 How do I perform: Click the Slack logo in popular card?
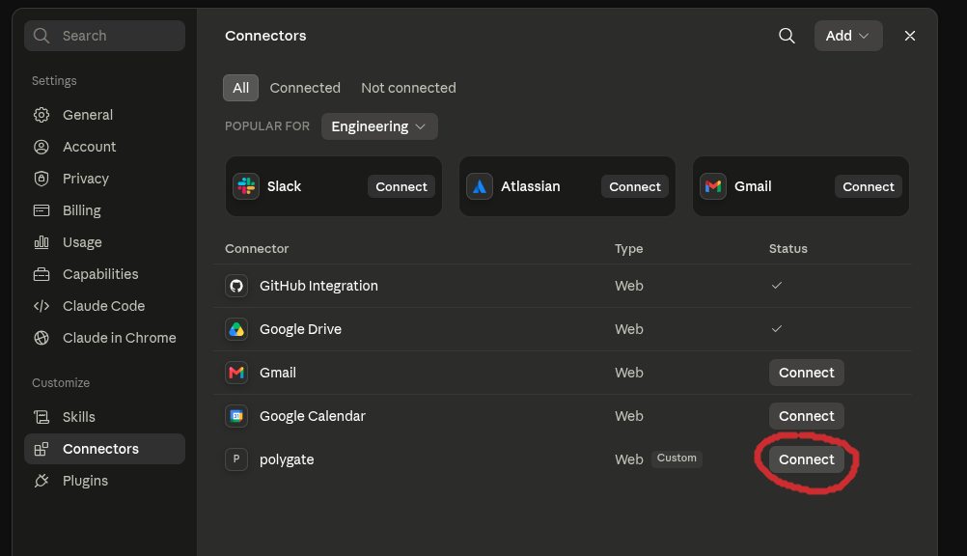pos(246,186)
